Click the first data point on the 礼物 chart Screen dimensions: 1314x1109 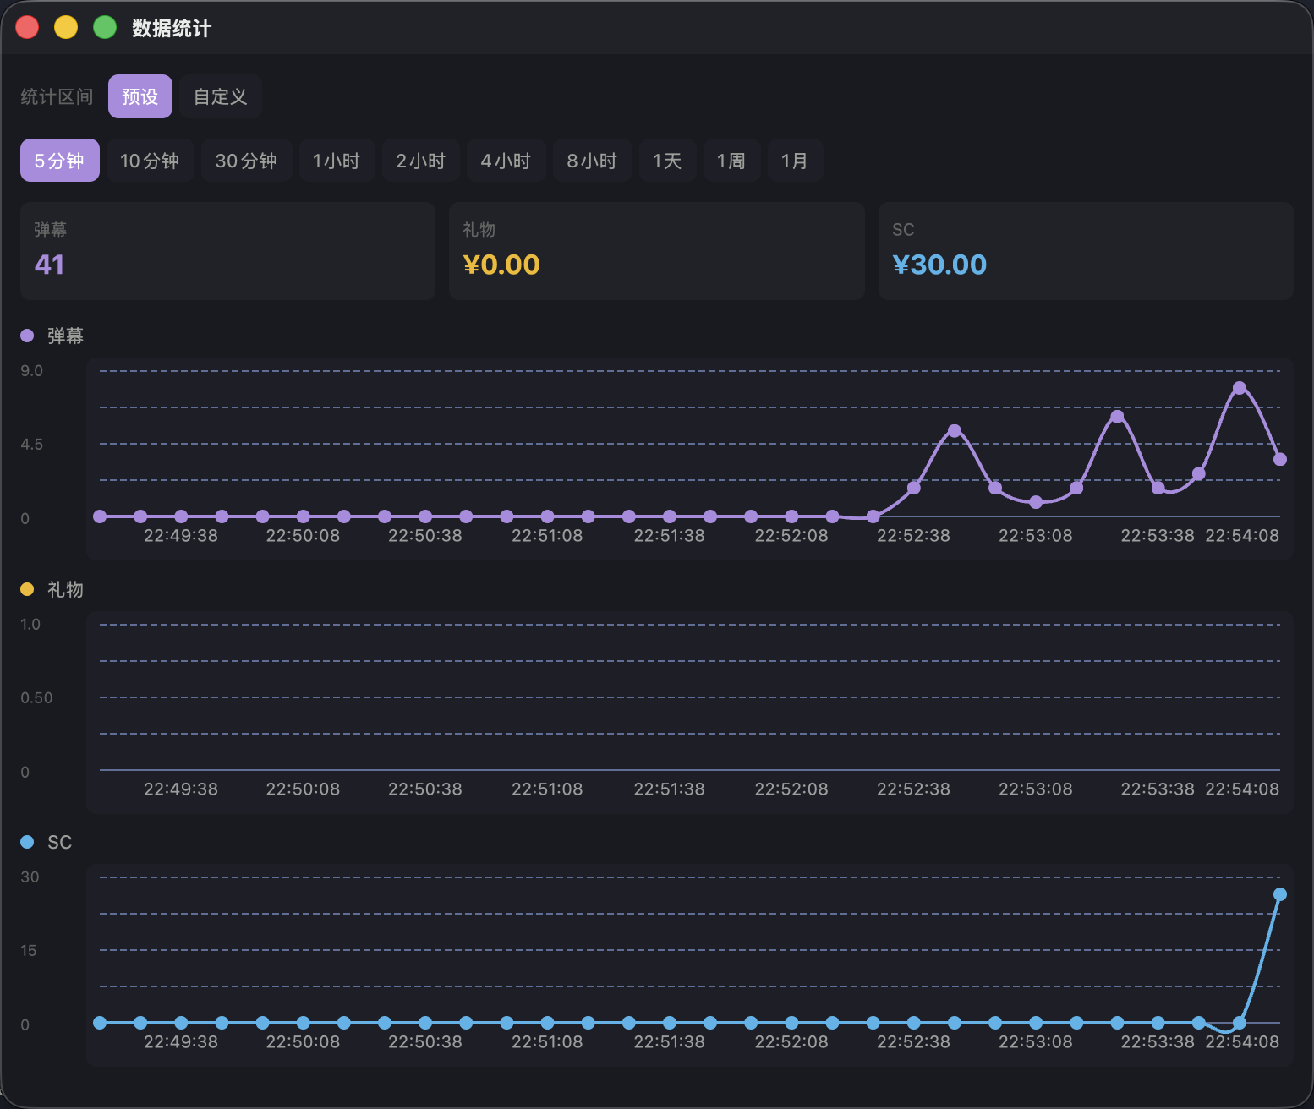(99, 770)
